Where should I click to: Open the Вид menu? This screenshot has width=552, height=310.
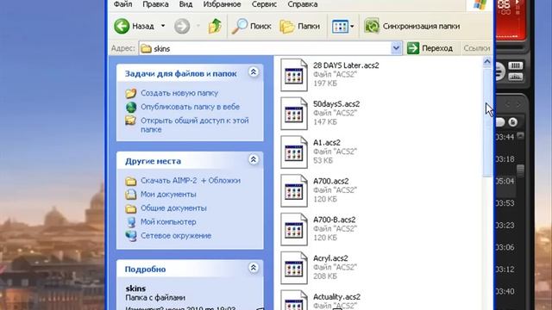(185, 4)
